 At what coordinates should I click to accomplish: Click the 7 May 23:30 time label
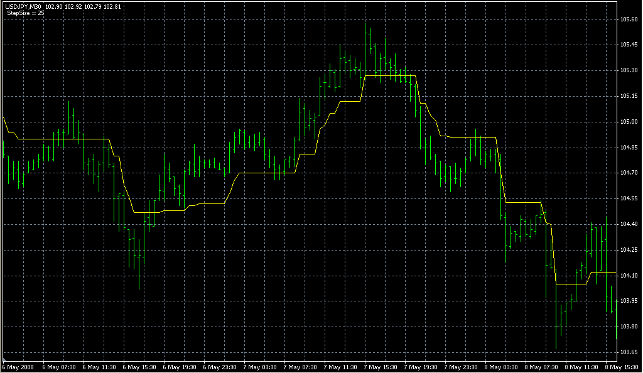click(461, 367)
